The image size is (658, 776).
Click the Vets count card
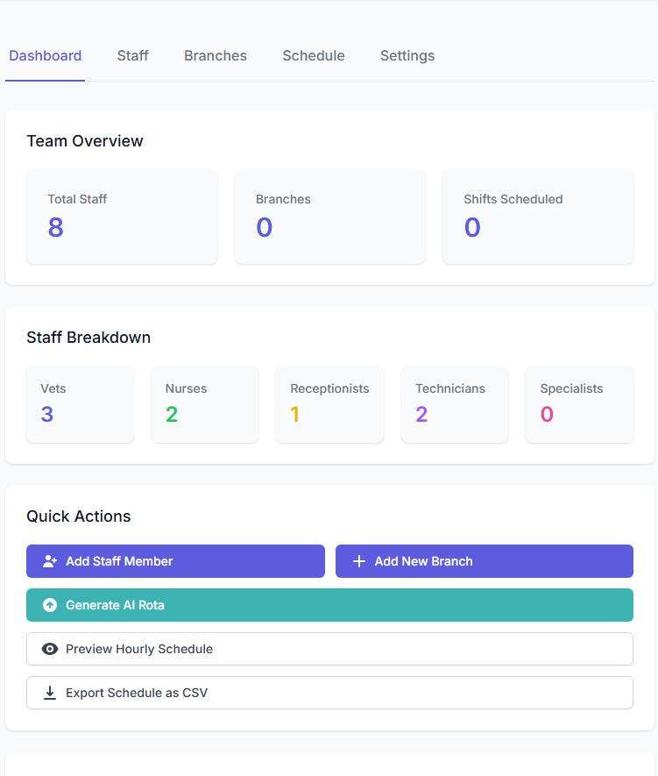(81, 404)
